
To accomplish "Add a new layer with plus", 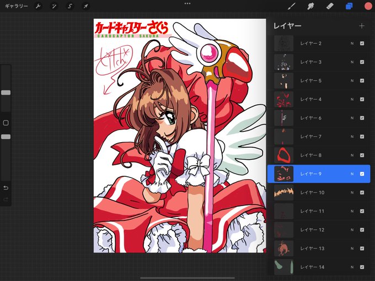I will (x=362, y=26).
